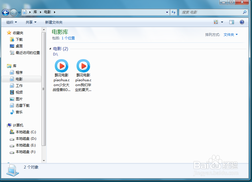Expand the 组织 menu

pos(11,22)
